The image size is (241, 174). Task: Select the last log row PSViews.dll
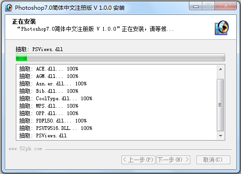[x=43, y=135]
